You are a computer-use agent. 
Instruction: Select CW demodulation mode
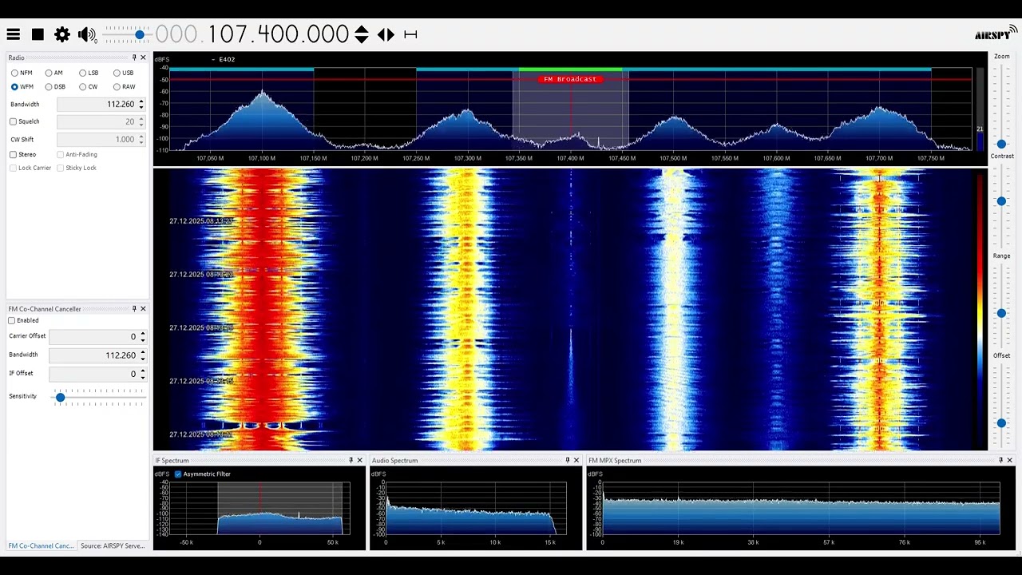tap(88, 86)
